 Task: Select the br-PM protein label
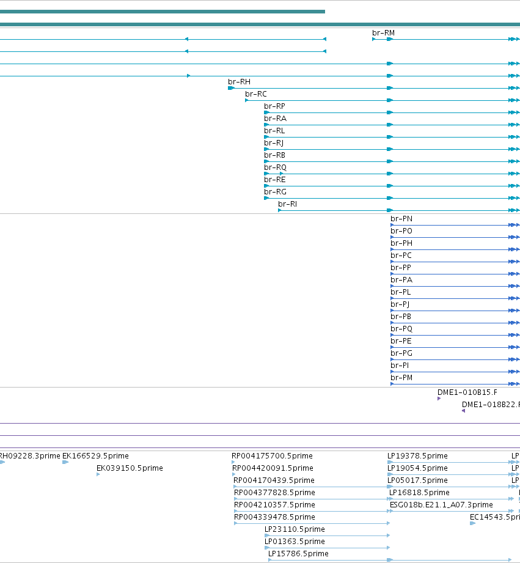click(401, 377)
